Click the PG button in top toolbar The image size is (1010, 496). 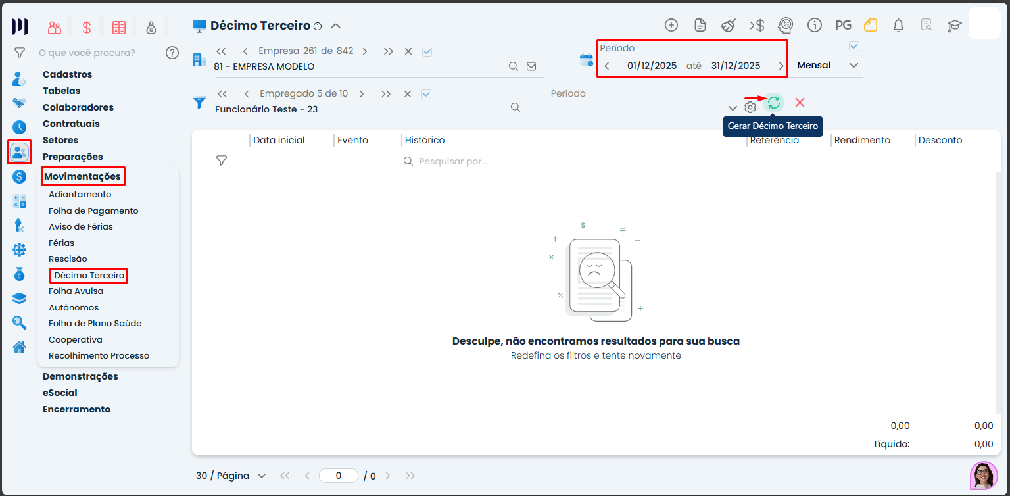[843, 26]
